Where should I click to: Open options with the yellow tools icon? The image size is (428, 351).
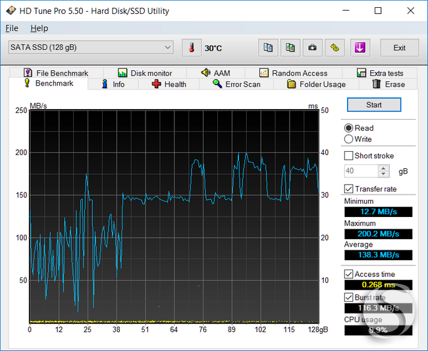334,48
